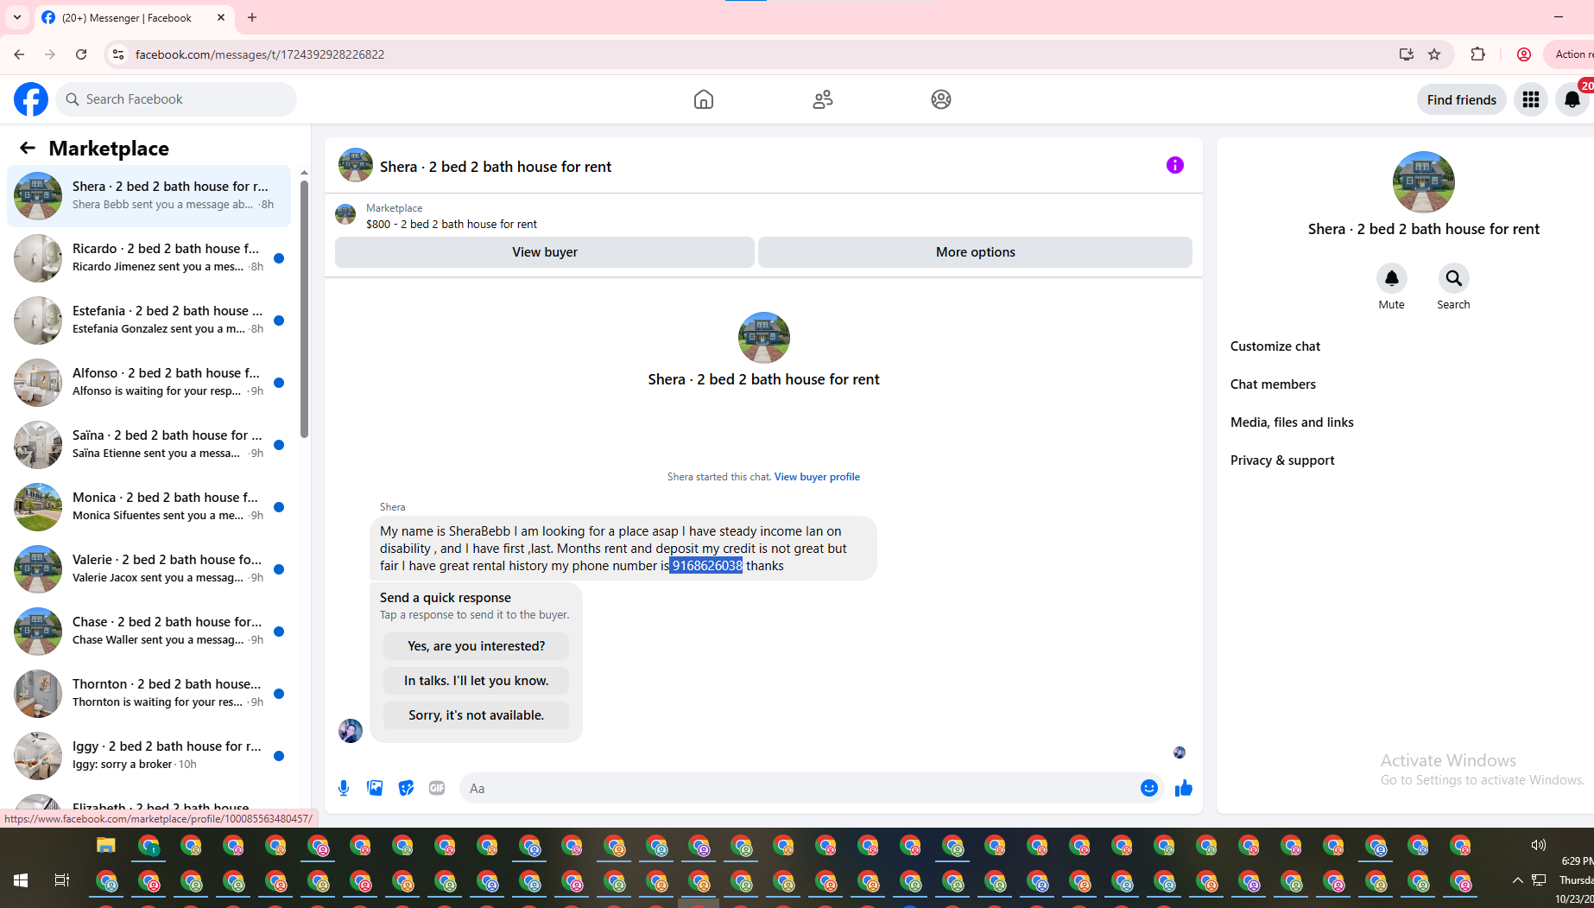The width and height of the screenshot is (1594, 908).
Task: Select Shera Bebb conversation in list
Action: tap(149, 195)
